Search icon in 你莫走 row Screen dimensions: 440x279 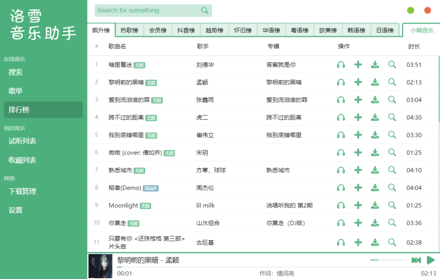tap(392, 223)
